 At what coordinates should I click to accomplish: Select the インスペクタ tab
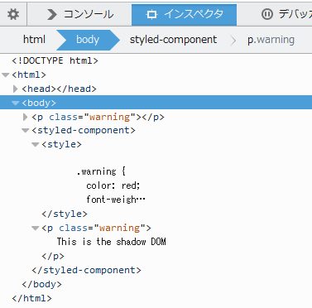coord(184,14)
